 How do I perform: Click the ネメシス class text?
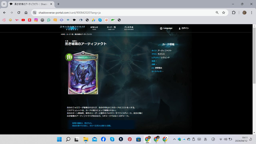click(x=161, y=54)
